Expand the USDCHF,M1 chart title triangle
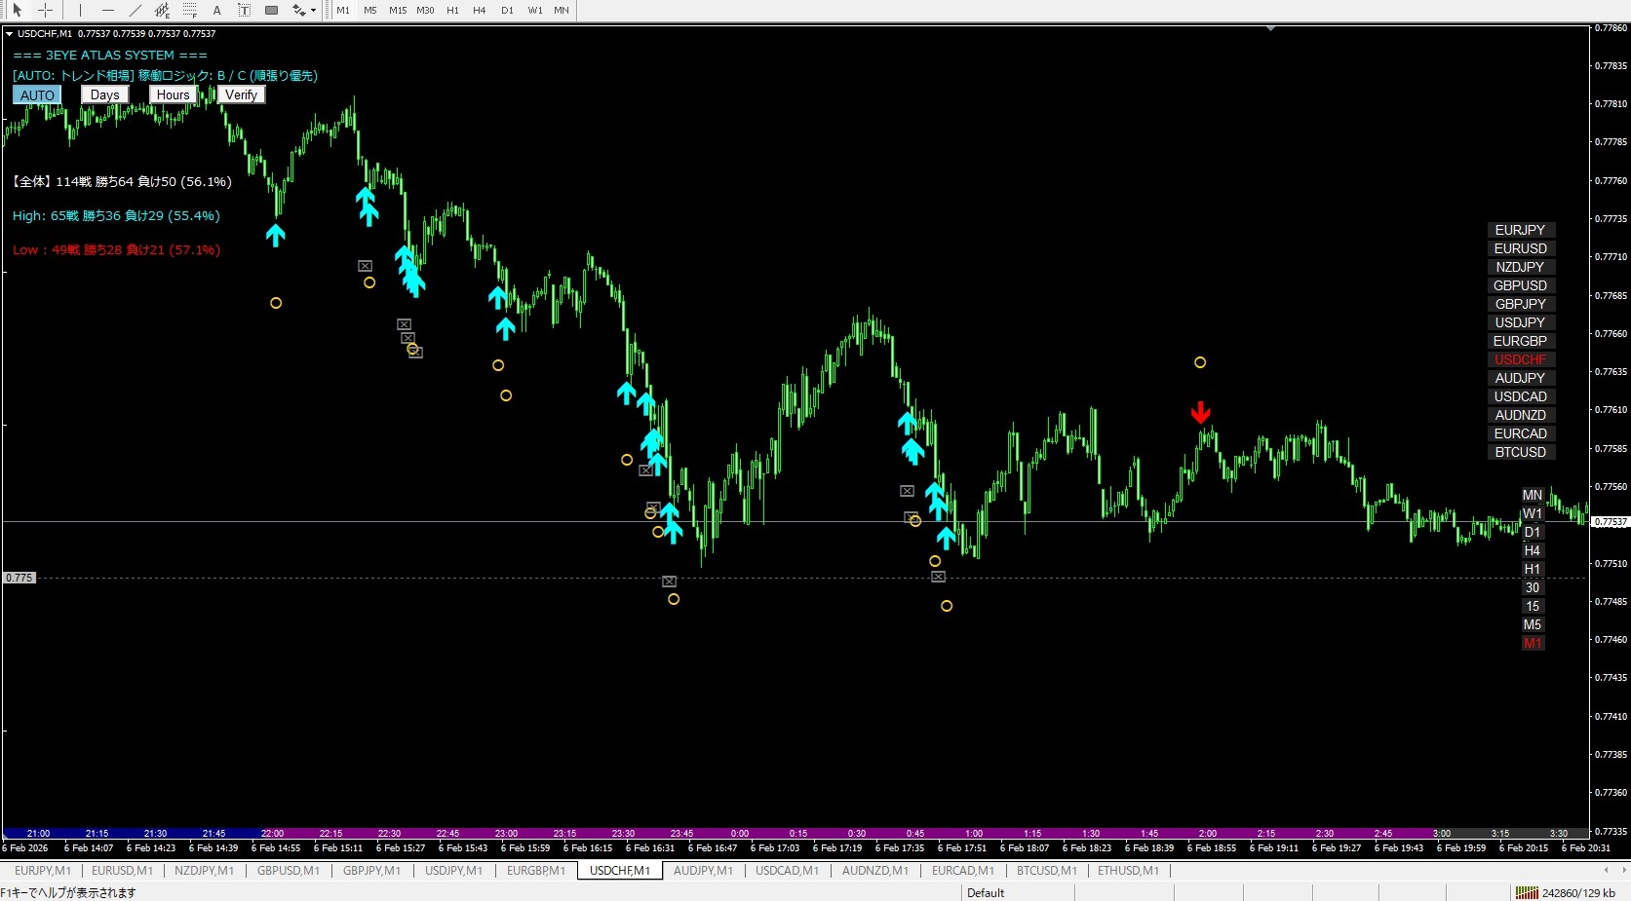The height and width of the screenshot is (901, 1631). (x=10, y=33)
